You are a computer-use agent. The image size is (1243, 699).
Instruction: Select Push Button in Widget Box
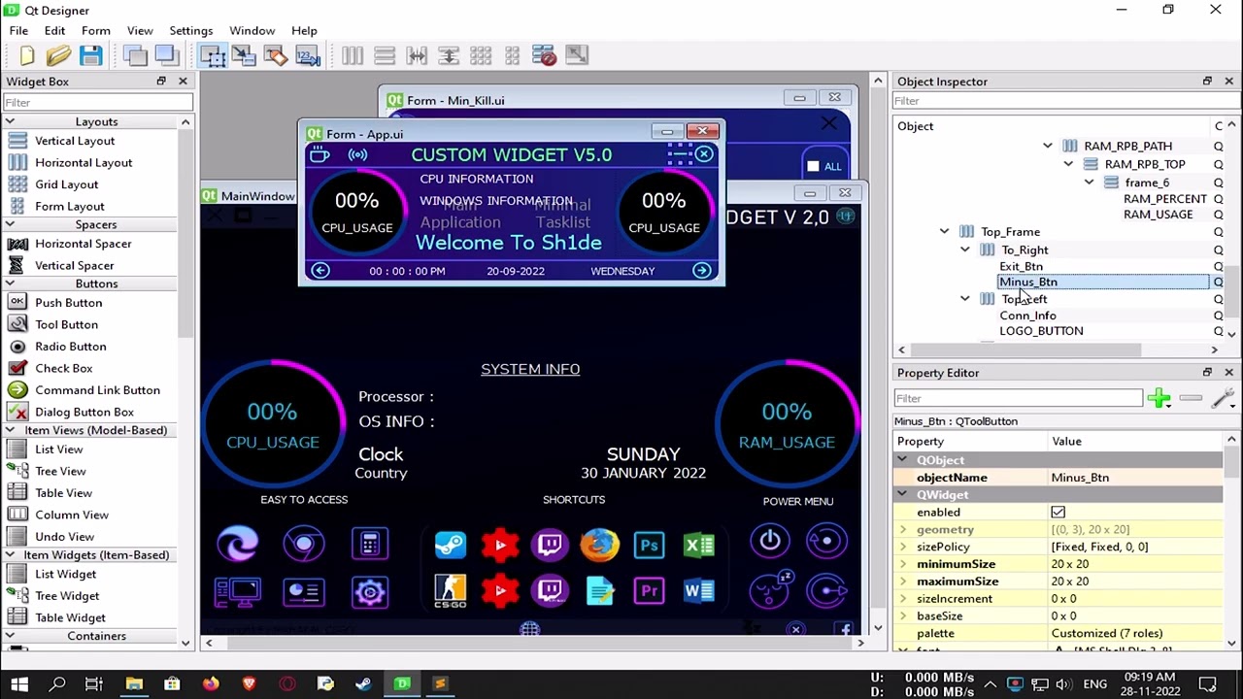pos(68,303)
